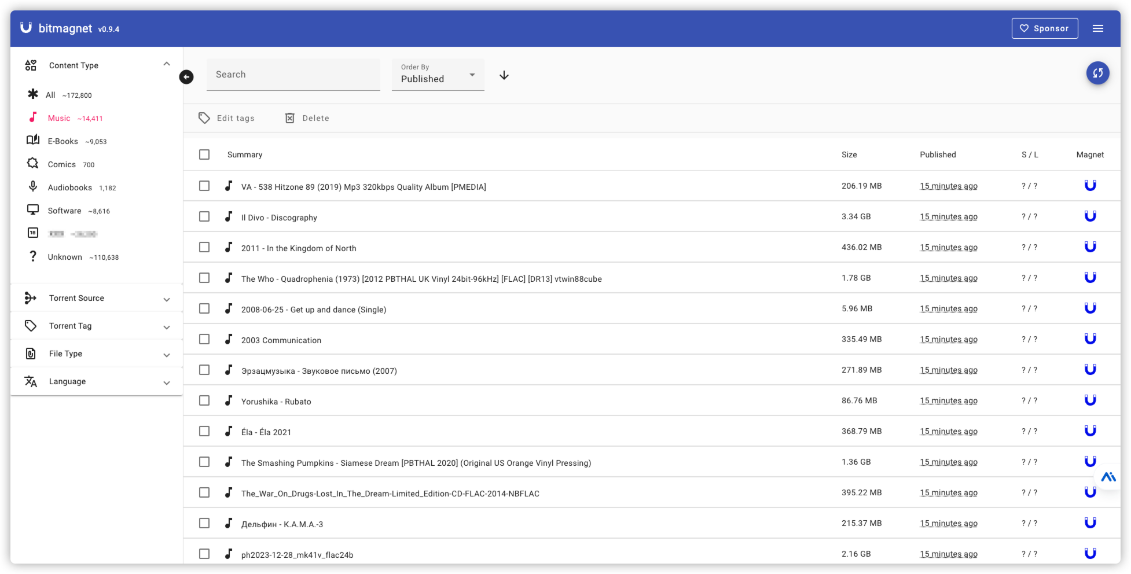Expand the Torrent Tag filter

[x=167, y=327]
